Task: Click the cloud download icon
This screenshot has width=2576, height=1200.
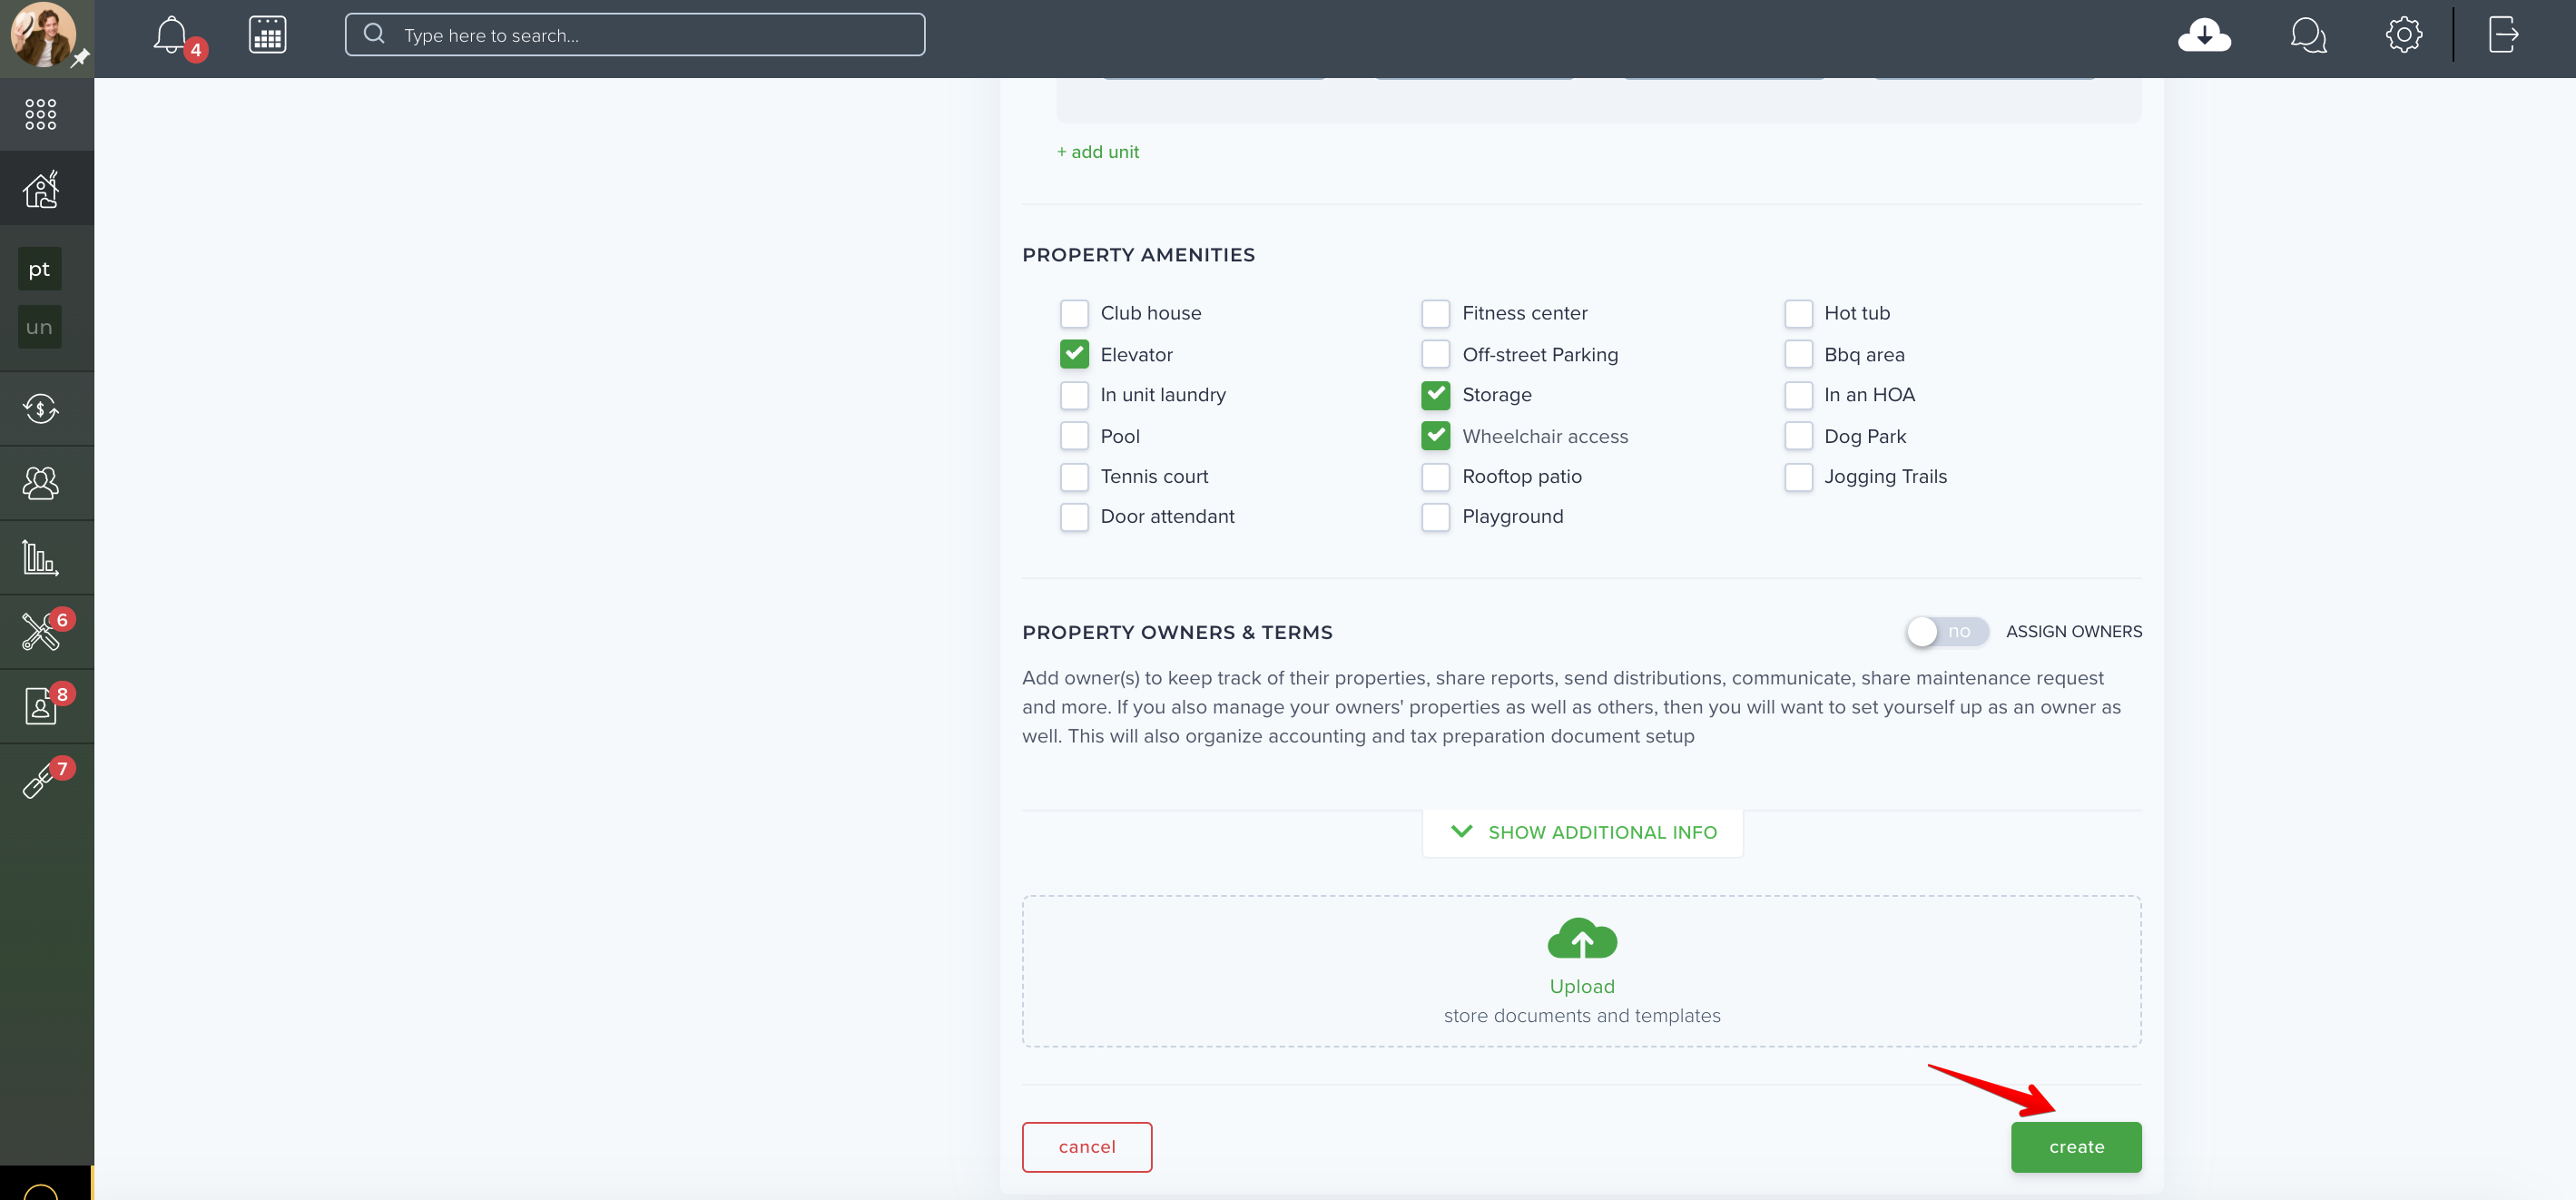Action: (2204, 35)
